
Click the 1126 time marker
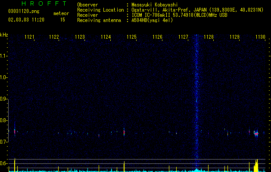coord(157,37)
